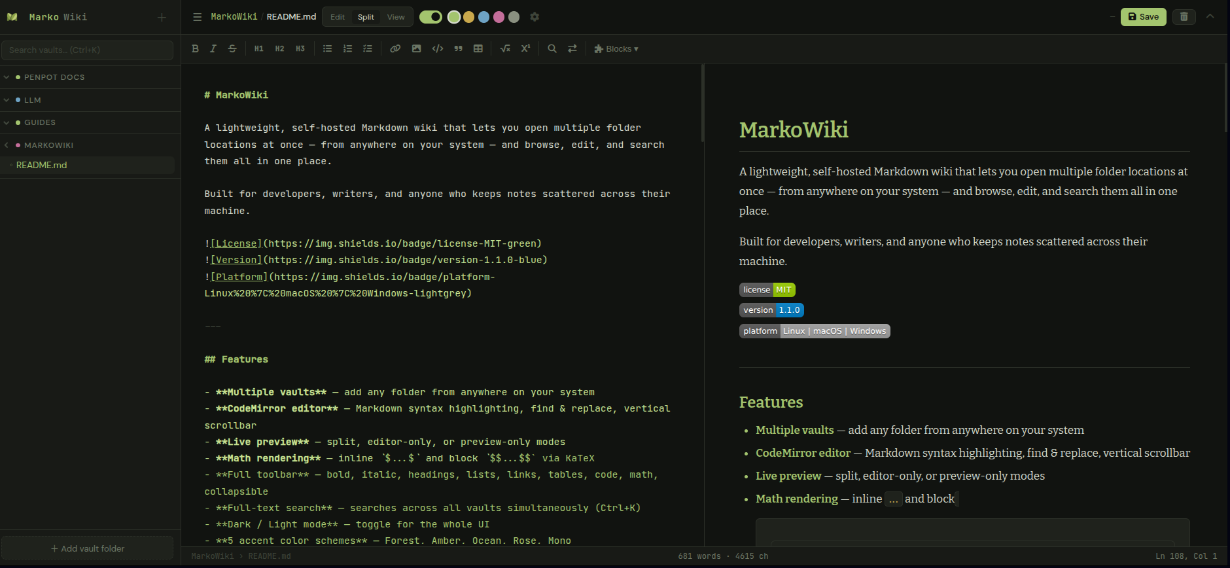Select the blue Ocean accent color

483,17
